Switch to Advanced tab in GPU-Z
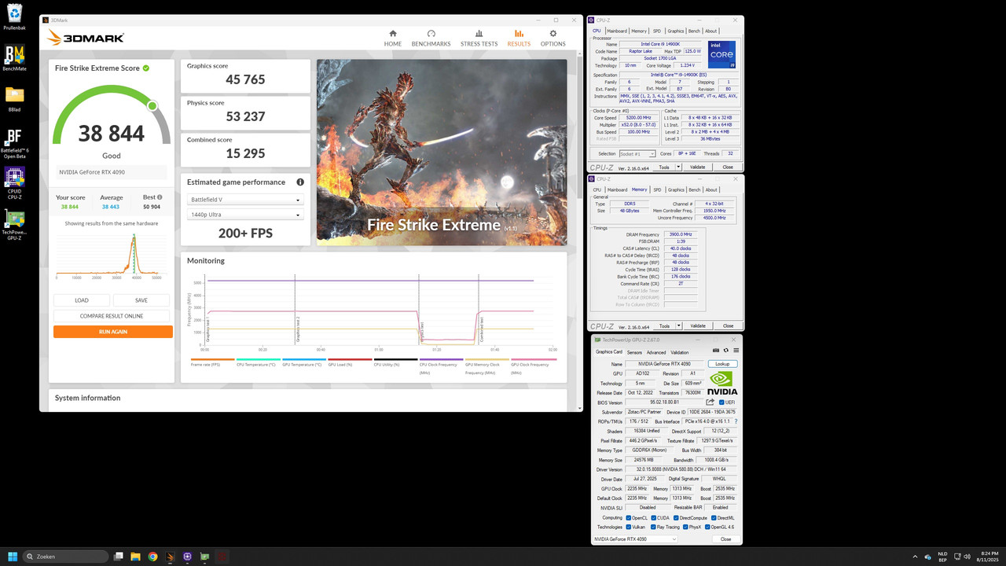The height and width of the screenshot is (566, 1006). (x=656, y=352)
